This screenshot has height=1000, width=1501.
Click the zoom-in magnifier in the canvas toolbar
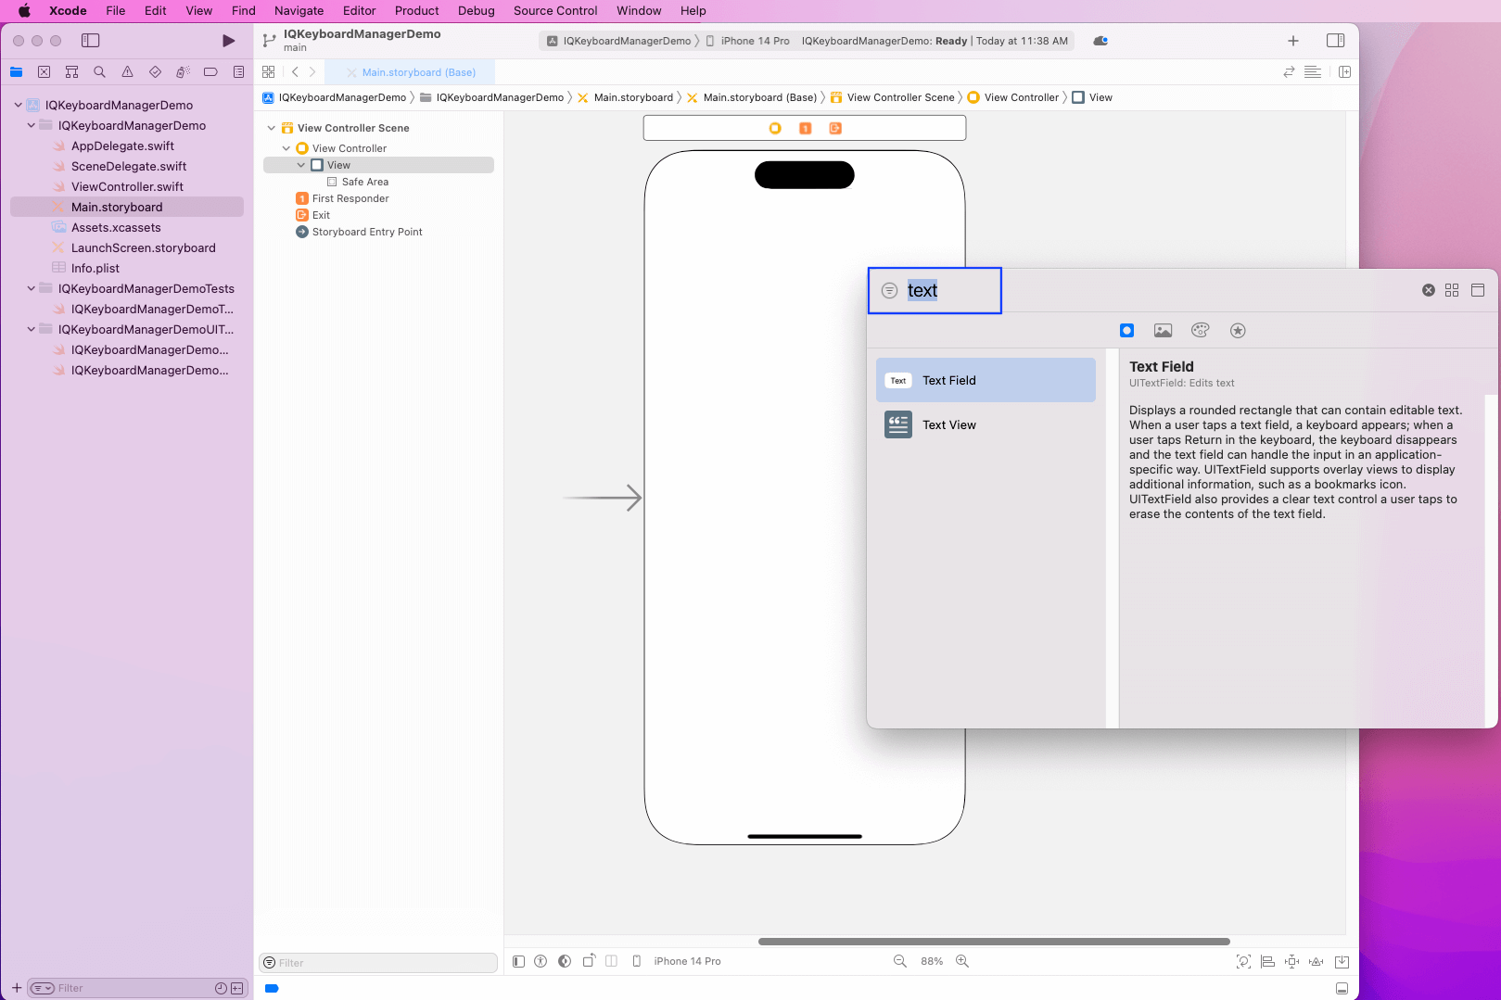pos(962,961)
